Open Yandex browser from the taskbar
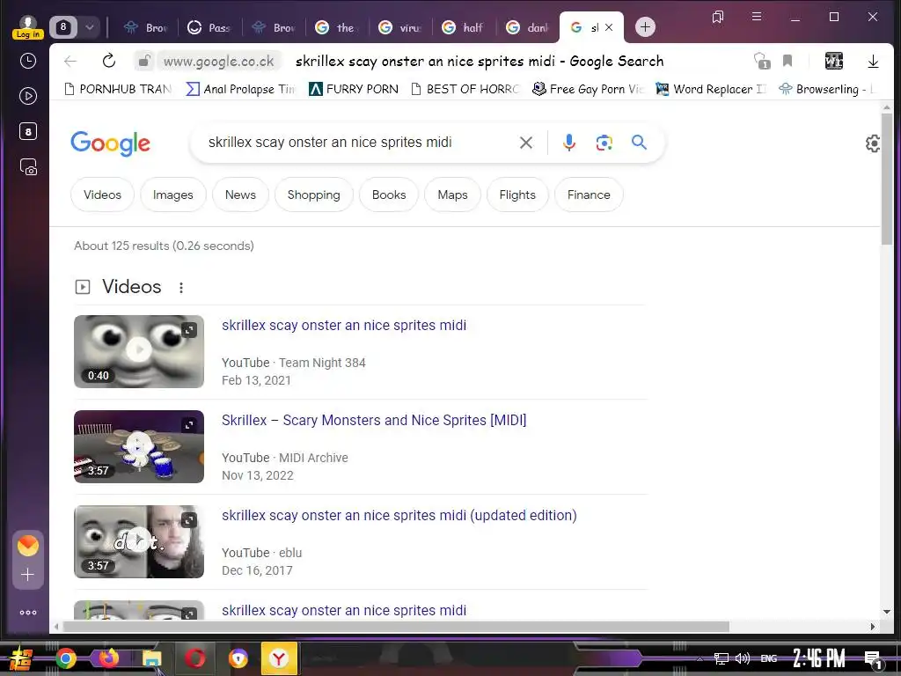The height and width of the screenshot is (676, 901). pyautogui.click(x=279, y=658)
